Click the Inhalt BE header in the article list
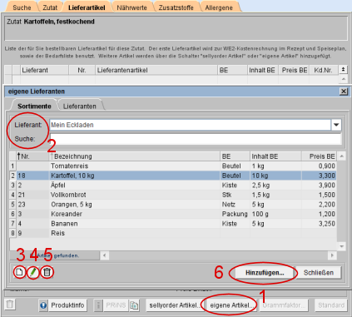This screenshot has width=352, height=317. [275, 156]
